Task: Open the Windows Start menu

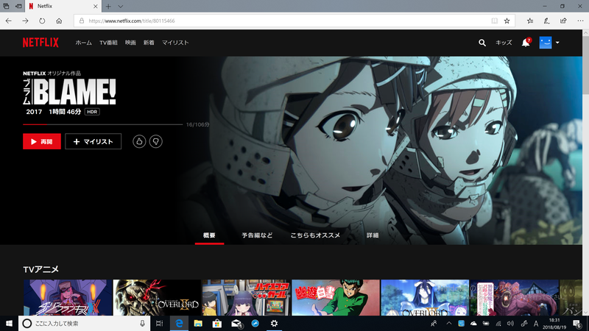Action: click(9, 324)
